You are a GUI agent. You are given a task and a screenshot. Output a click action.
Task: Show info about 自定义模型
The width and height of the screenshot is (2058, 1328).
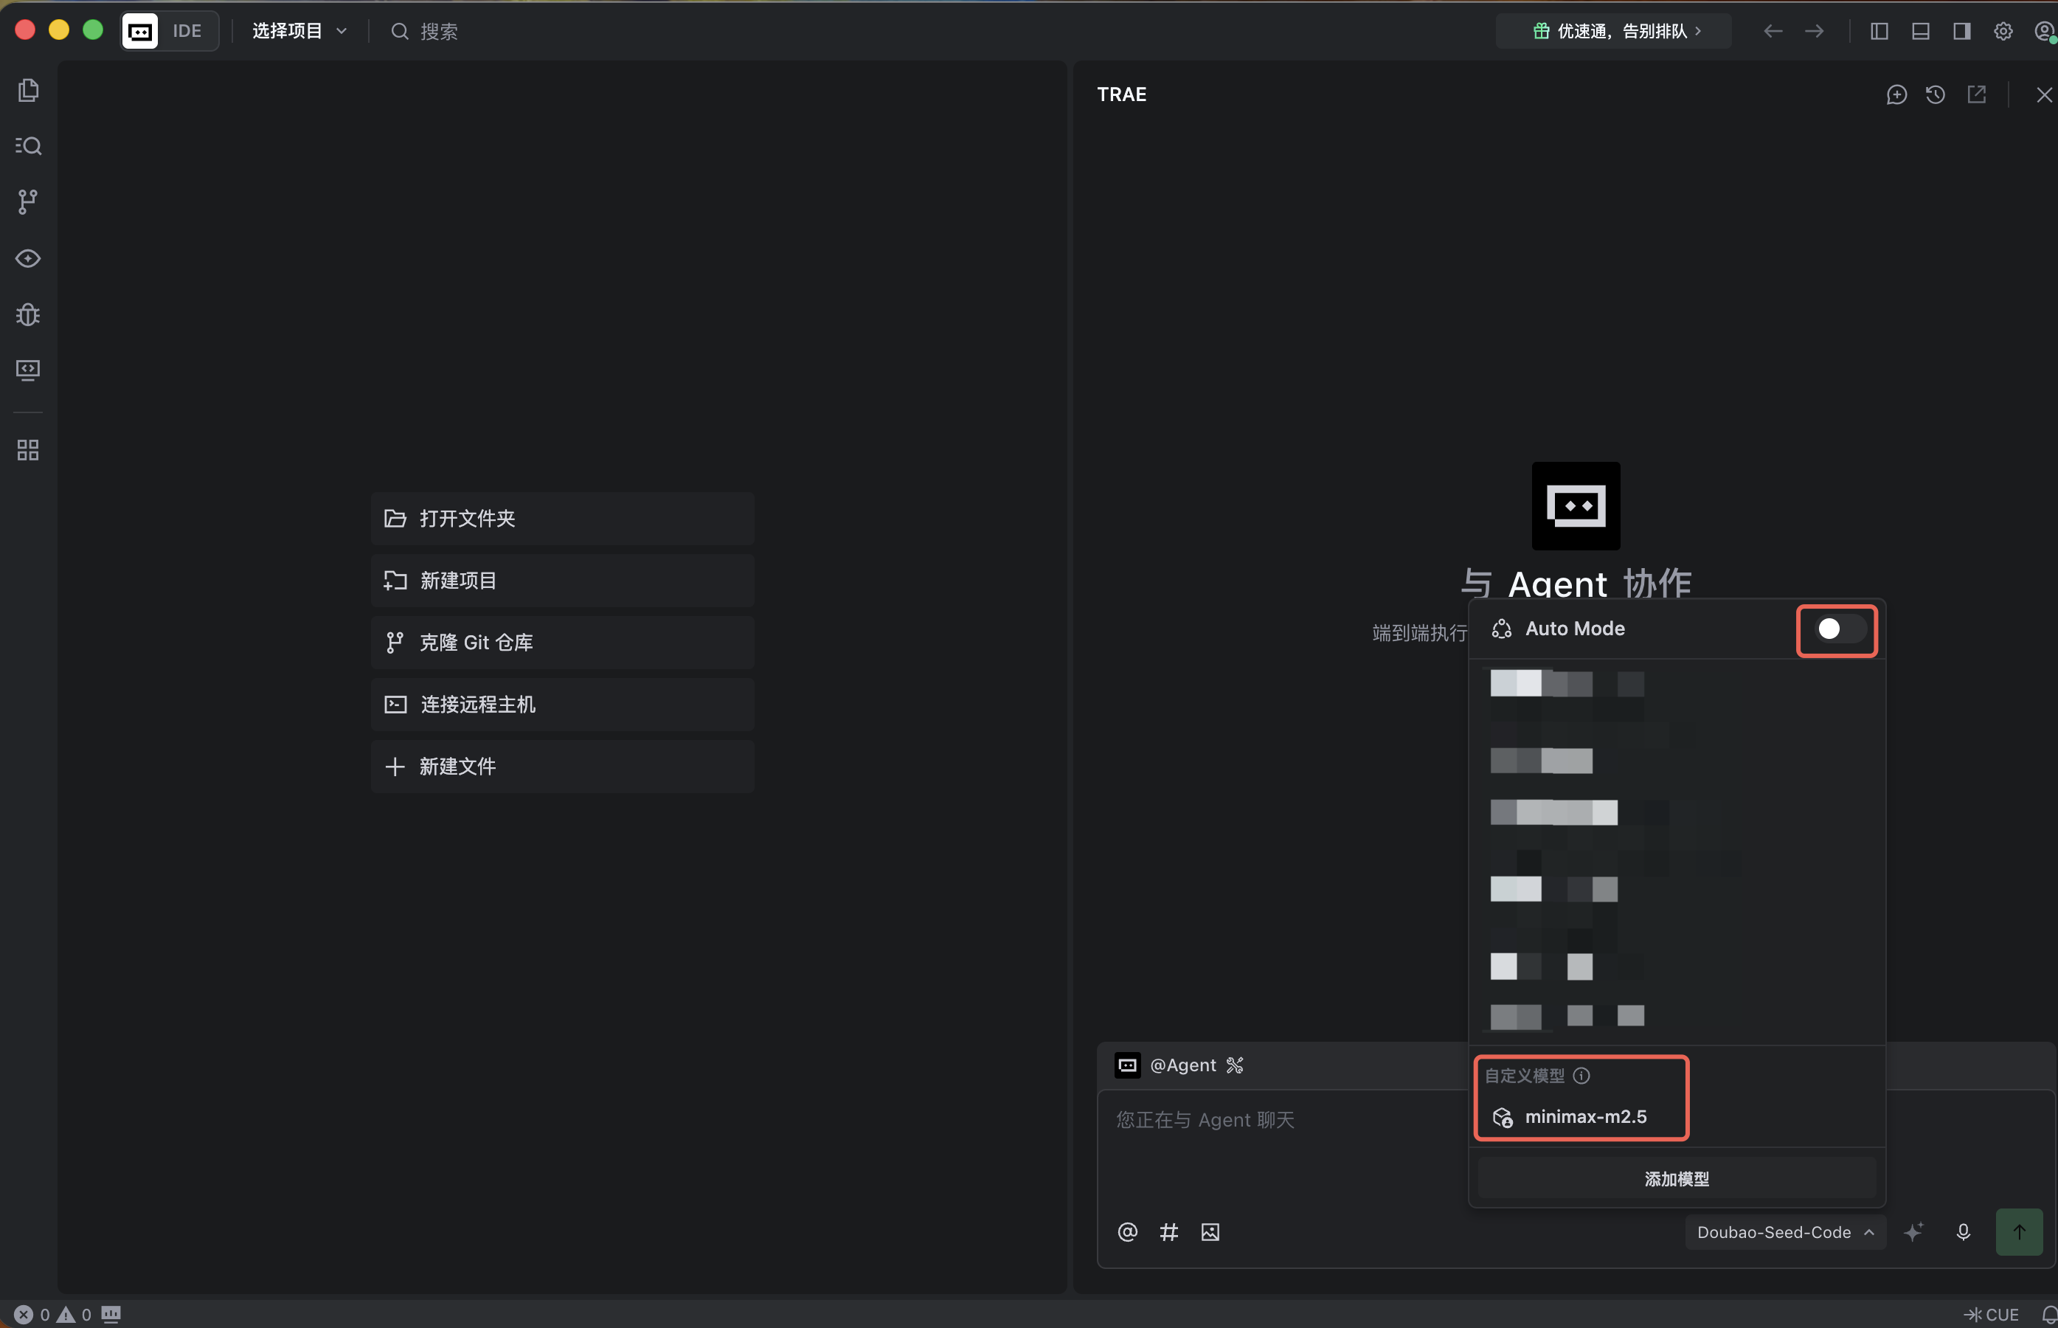[x=1581, y=1076]
